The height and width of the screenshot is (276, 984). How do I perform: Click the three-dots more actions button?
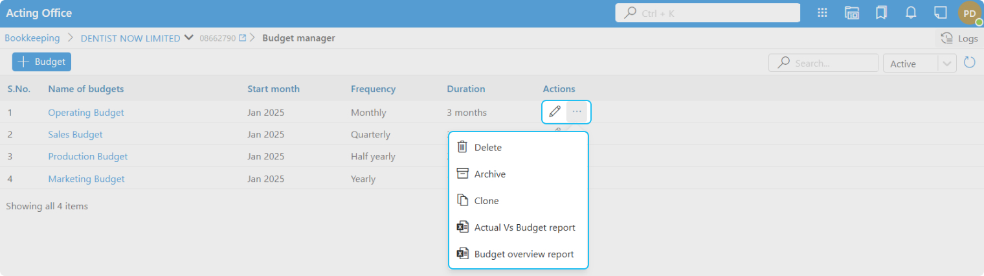[577, 112]
